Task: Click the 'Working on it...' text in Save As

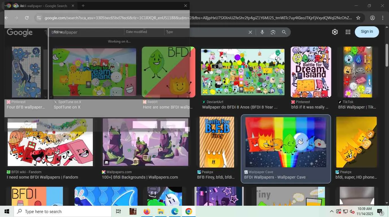Action: pos(119,41)
